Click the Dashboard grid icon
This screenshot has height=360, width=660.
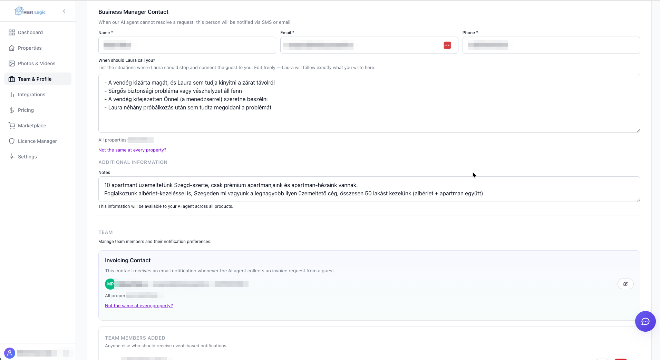pos(12,32)
